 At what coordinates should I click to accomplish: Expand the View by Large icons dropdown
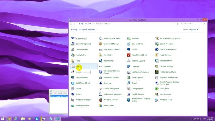pos(193,30)
